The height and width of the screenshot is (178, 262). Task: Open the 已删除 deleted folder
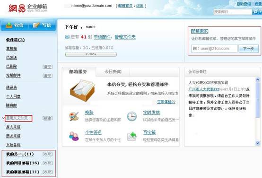pos(11,66)
